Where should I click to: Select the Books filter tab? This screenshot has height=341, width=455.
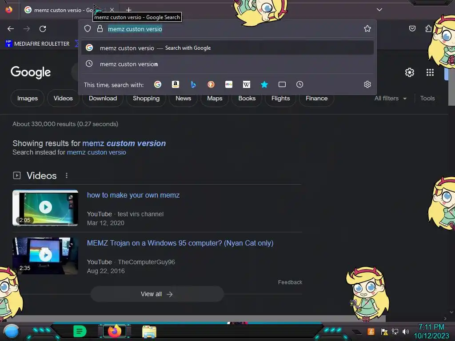(x=247, y=98)
